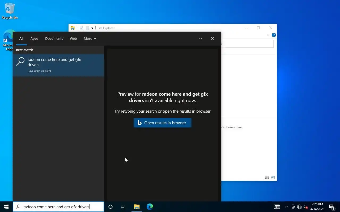This screenshot has height=212, width=340.
Task: Click Open results in browser button
Action: click(x=163, y=123)
